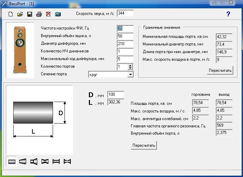Screen dimensions: 243x177
Task: Decrease Количество портов with down arrow
Action: 130,68
